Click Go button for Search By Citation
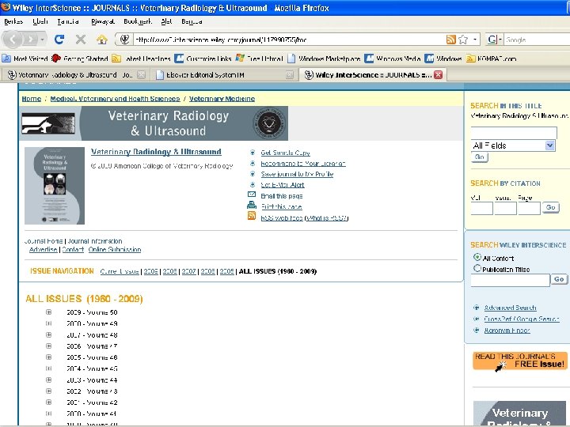Image resolution: width=570 pixels, height=427 pixels. [x=550, y=207]
